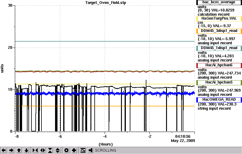The width and height of the screenshot is (242, 154).
Task: Select the HacAi_hpchan6 red legend entry
Action: point(219,65)
